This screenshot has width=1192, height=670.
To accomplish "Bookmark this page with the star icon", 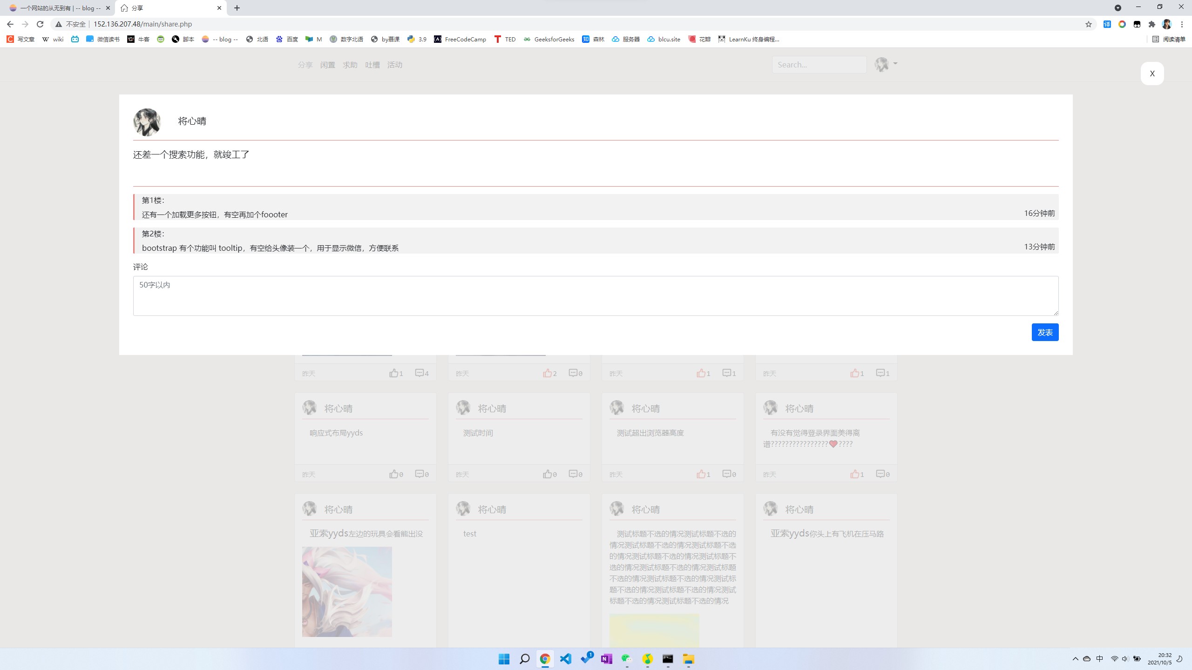I will tap(1088, 24).
